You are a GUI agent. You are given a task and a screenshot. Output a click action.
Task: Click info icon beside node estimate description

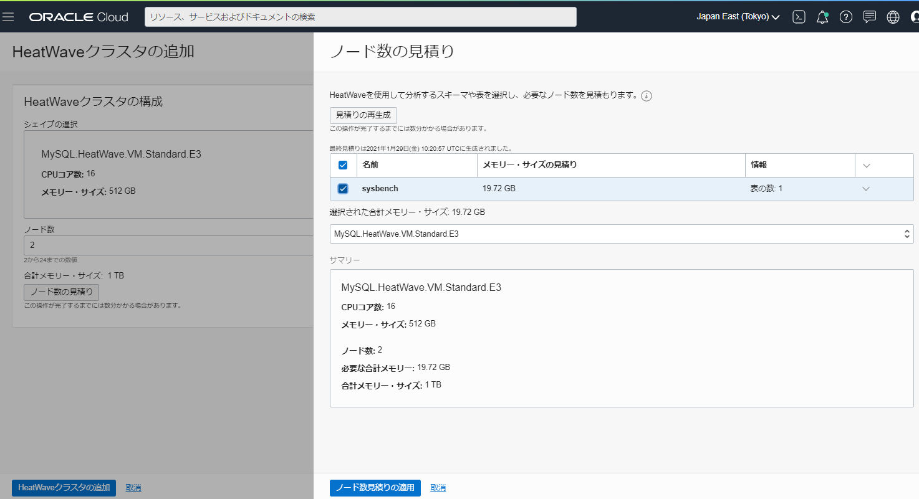tap(647, 96)
